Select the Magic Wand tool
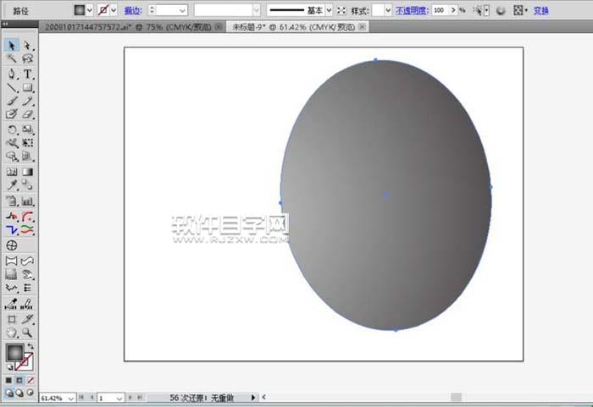This screenshot has width=593, height=407. coord(12,58)
